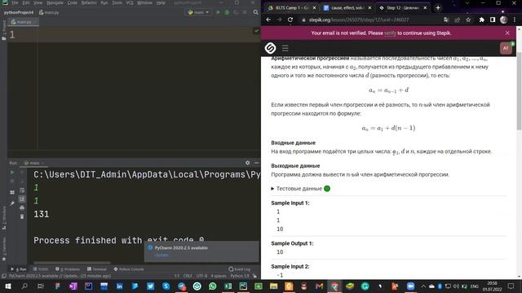Click pythonProject4 in the navigation breadcrumb
This screenshot has height=293, width=522.
tap(19, 12)
